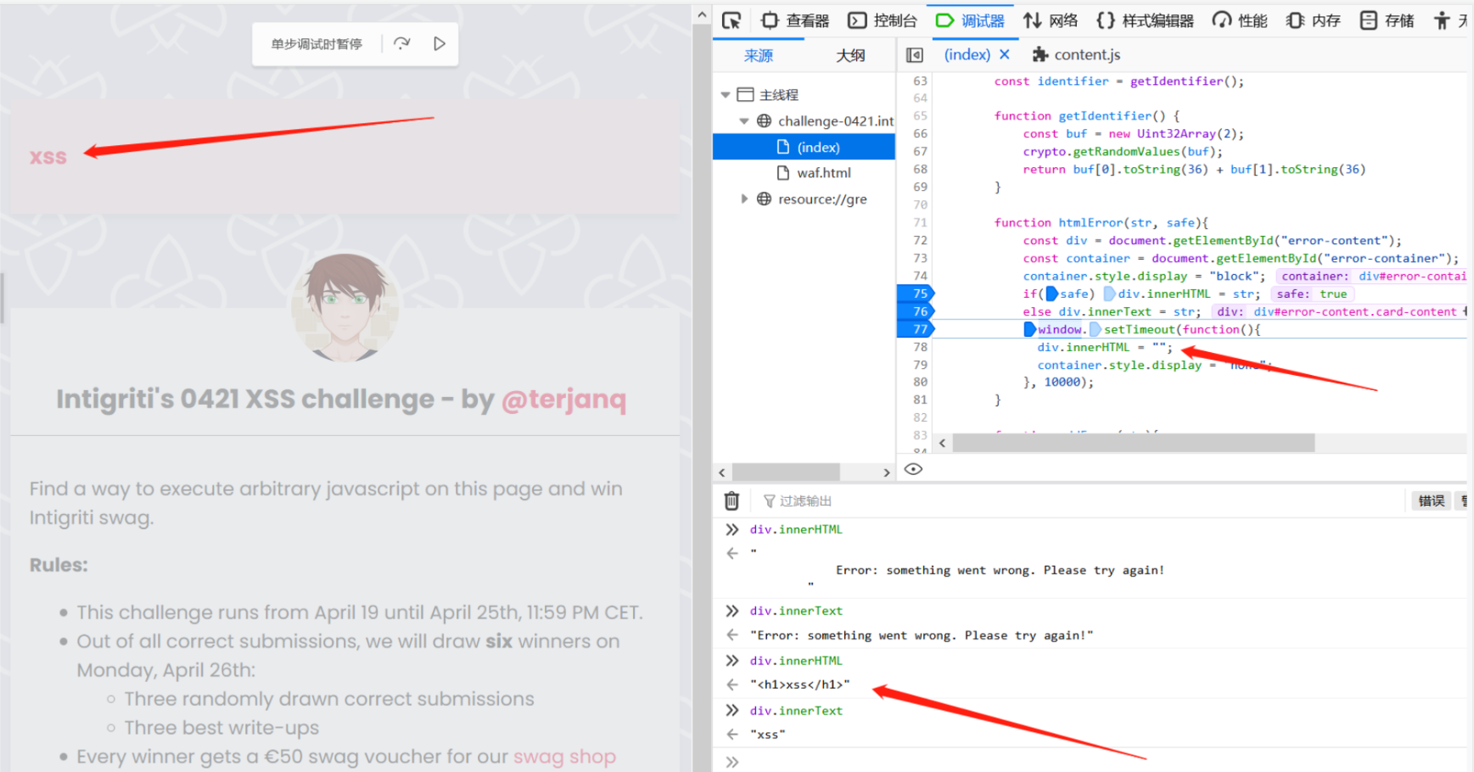Open the accessibility panel icon
The height and width of the screenshot is (772, 1474).
coord(1442,20)
